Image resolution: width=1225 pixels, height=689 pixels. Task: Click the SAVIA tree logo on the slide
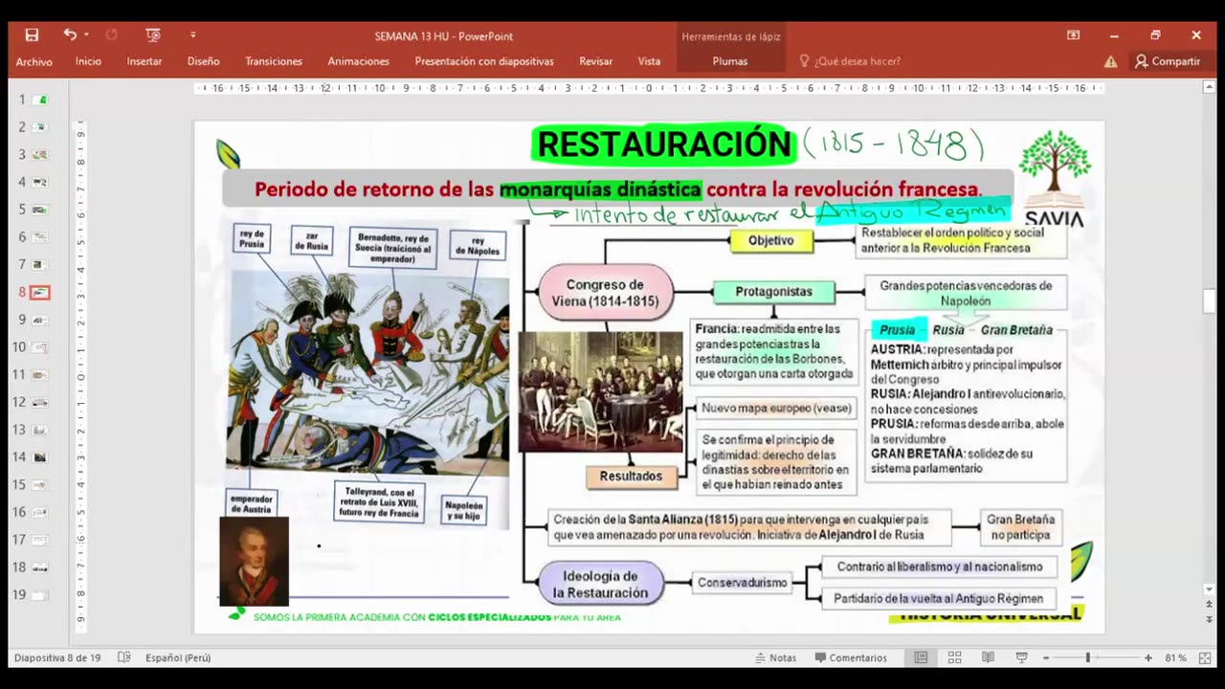1054,177
